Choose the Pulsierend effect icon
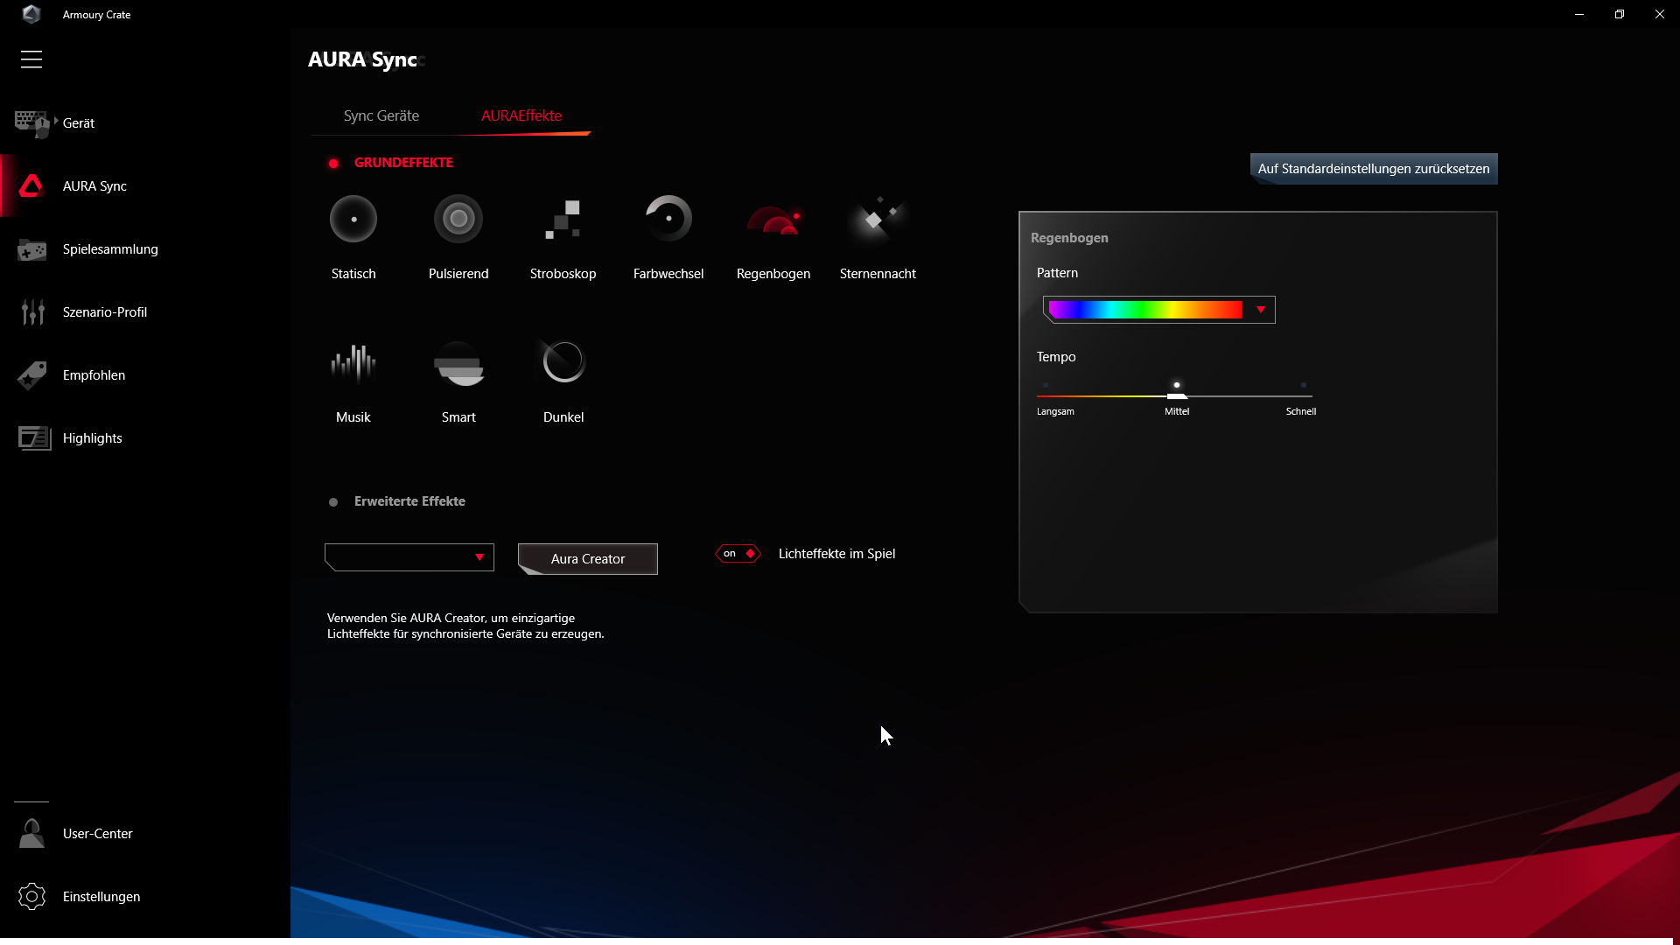 tap(458, 219)
